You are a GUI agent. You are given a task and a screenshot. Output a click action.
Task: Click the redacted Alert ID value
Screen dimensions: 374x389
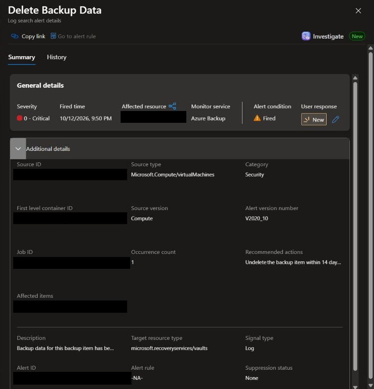click(x=72, y=378)
